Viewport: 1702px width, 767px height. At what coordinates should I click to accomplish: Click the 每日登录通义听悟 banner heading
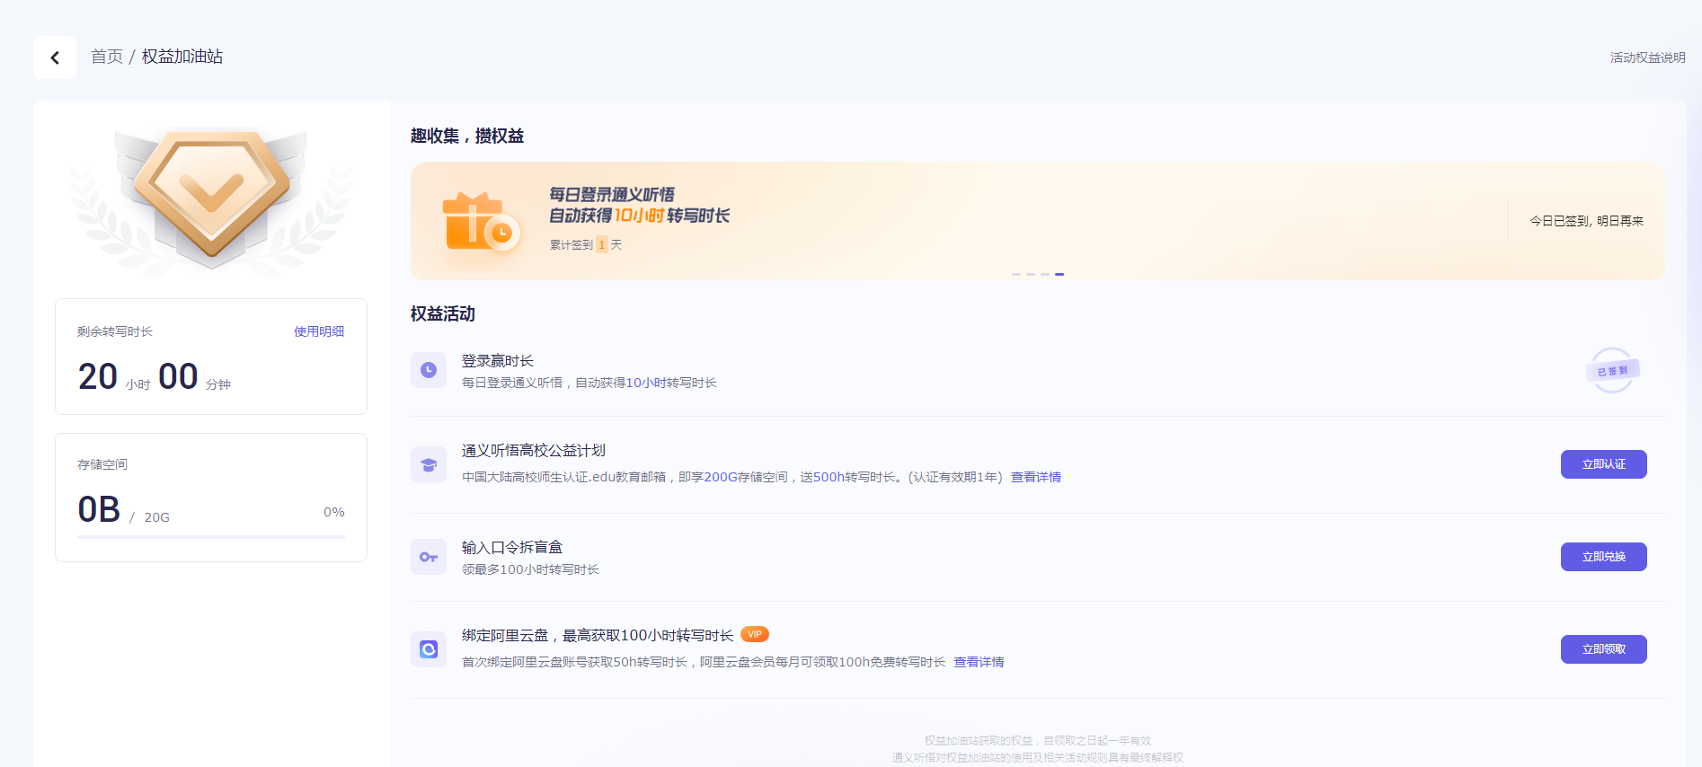(612, 195)
